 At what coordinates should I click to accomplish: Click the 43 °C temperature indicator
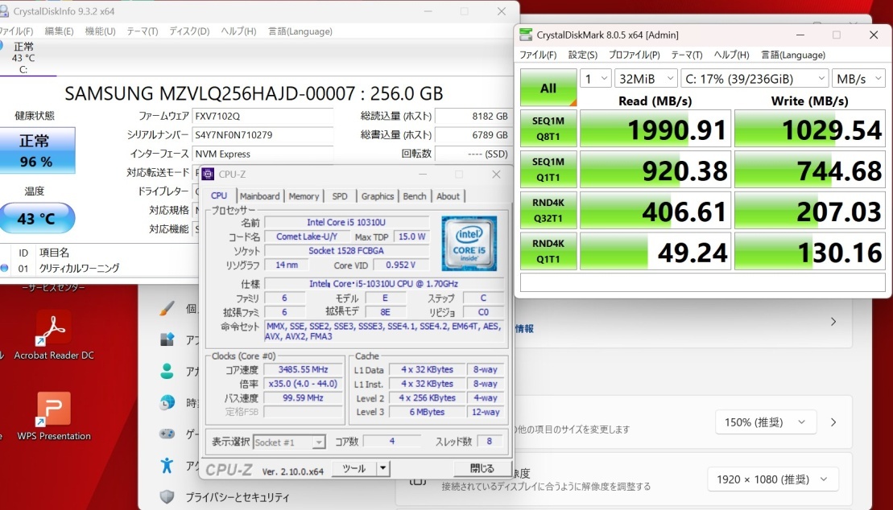point(37,218)
